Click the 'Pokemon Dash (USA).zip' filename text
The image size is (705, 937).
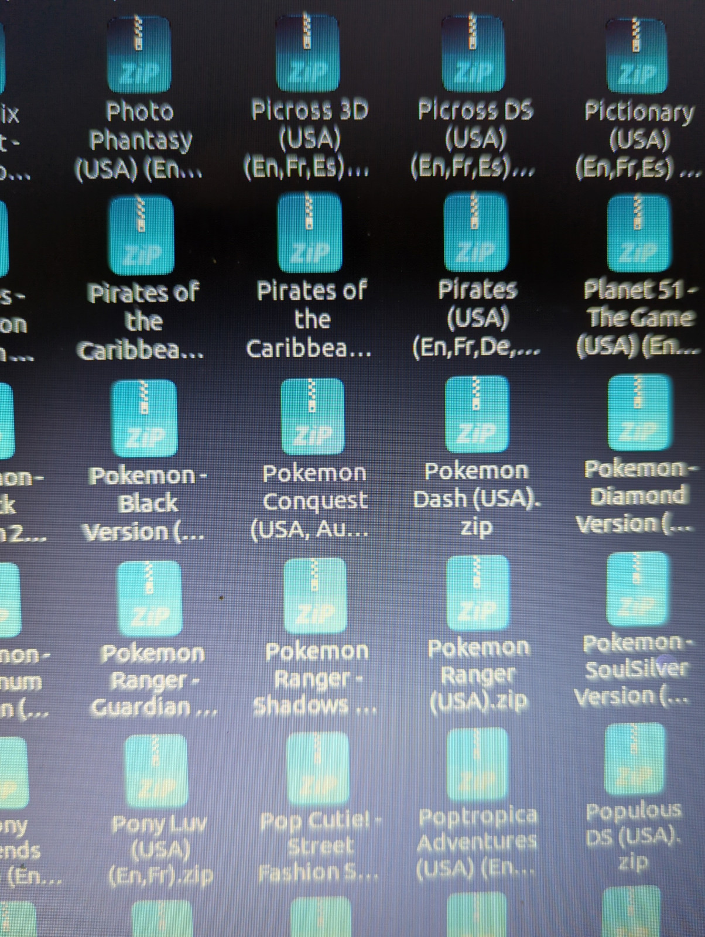pyautogui.click(x=477, y=498)
